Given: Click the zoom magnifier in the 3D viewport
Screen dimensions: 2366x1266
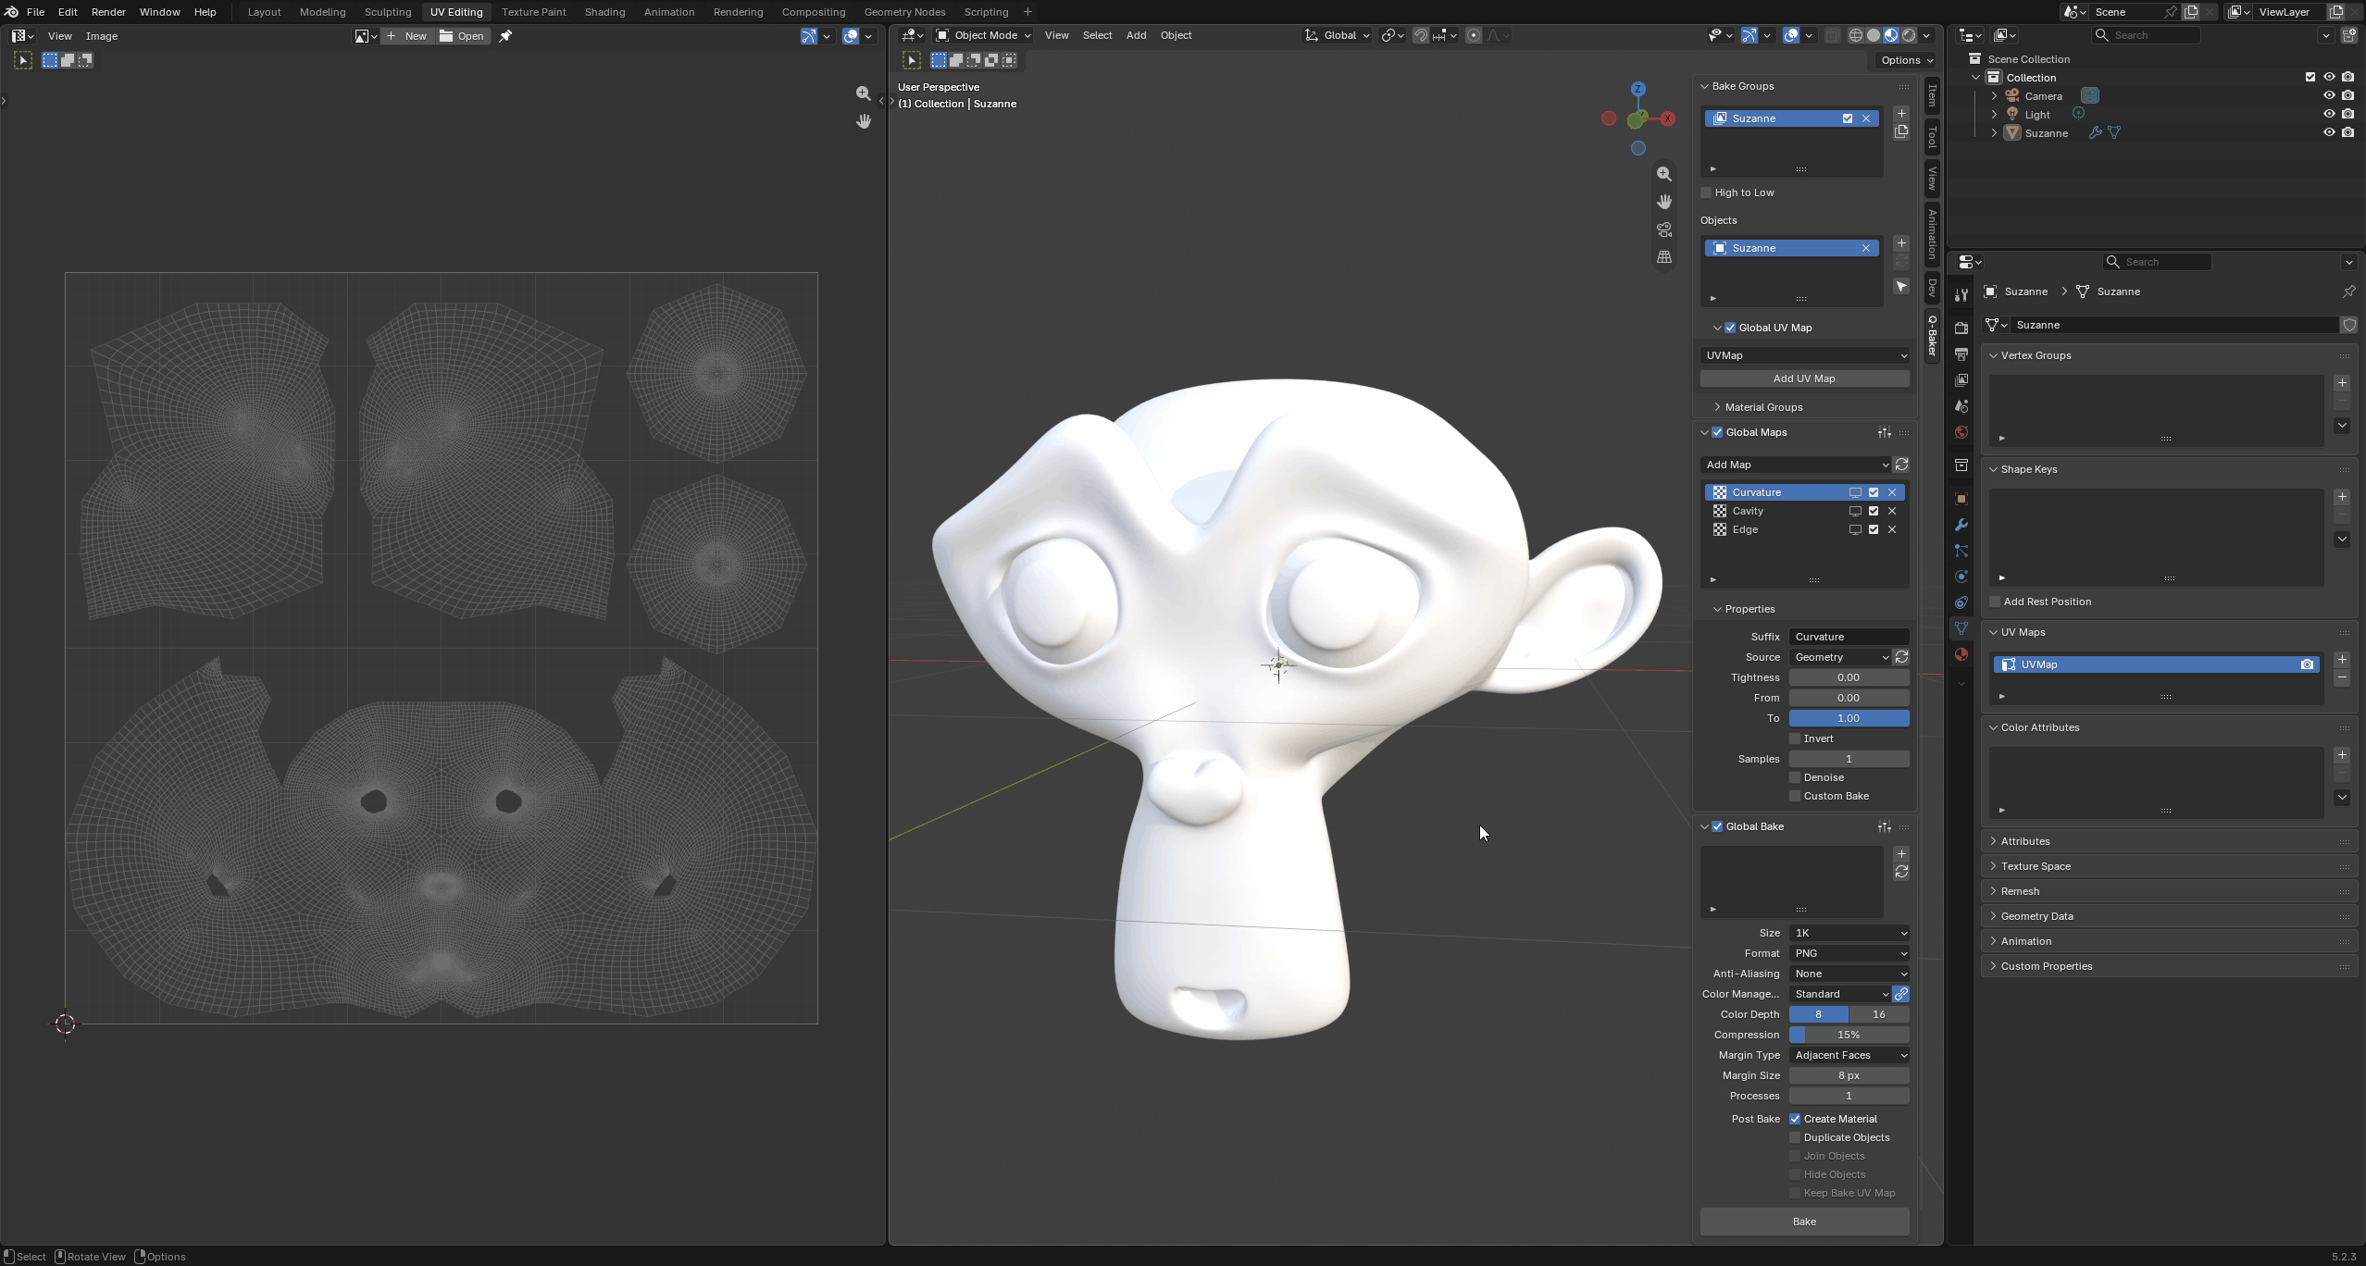Looking at the screenshot, I should [x=1664, y=174].
